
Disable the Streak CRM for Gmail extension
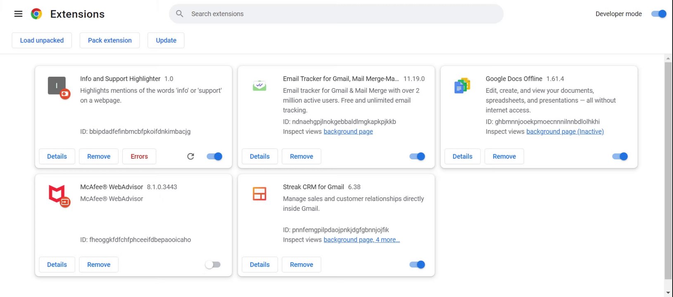[x=417, y=264]
